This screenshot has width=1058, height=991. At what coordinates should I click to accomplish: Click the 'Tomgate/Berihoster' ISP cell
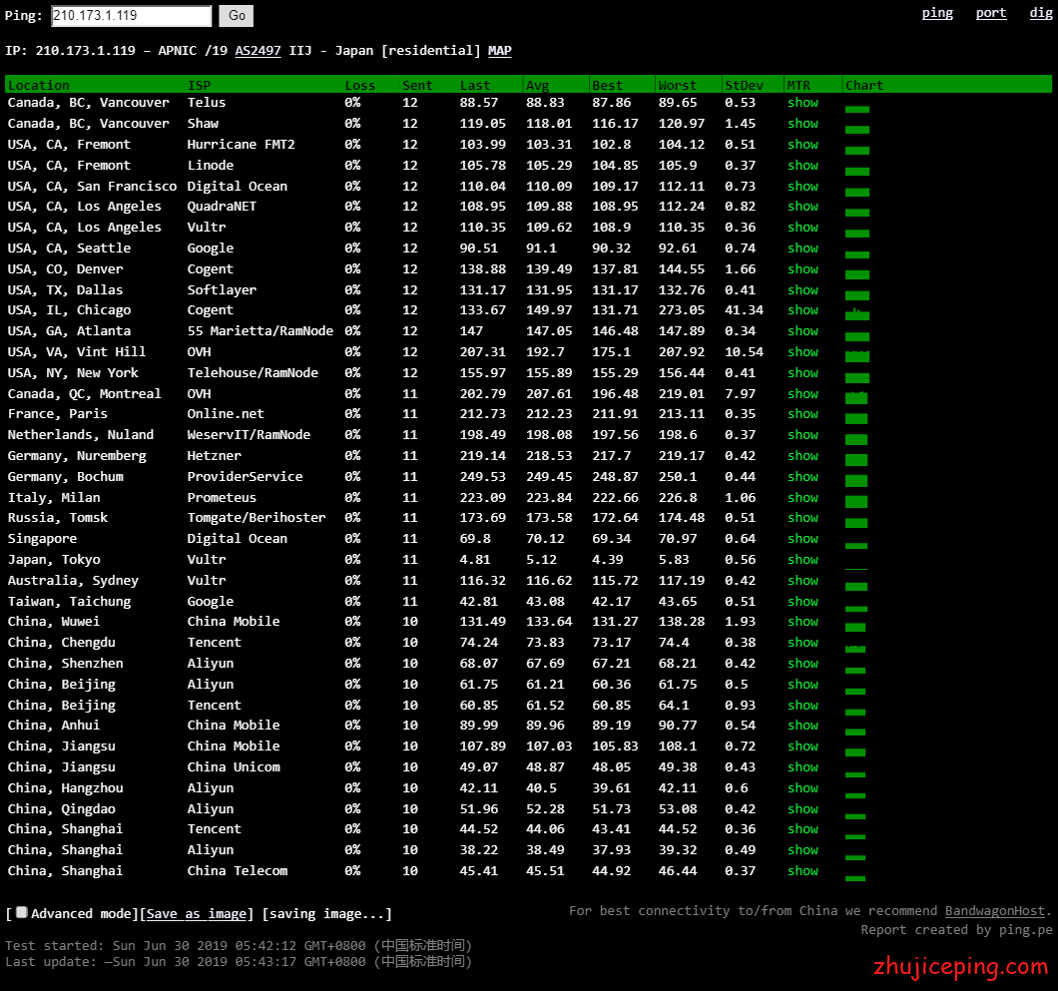[x=257, y=518]
